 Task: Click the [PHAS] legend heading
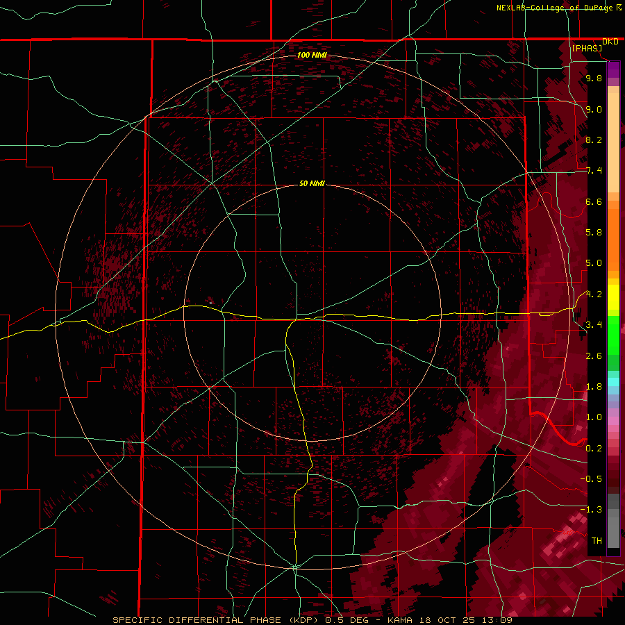587,49
